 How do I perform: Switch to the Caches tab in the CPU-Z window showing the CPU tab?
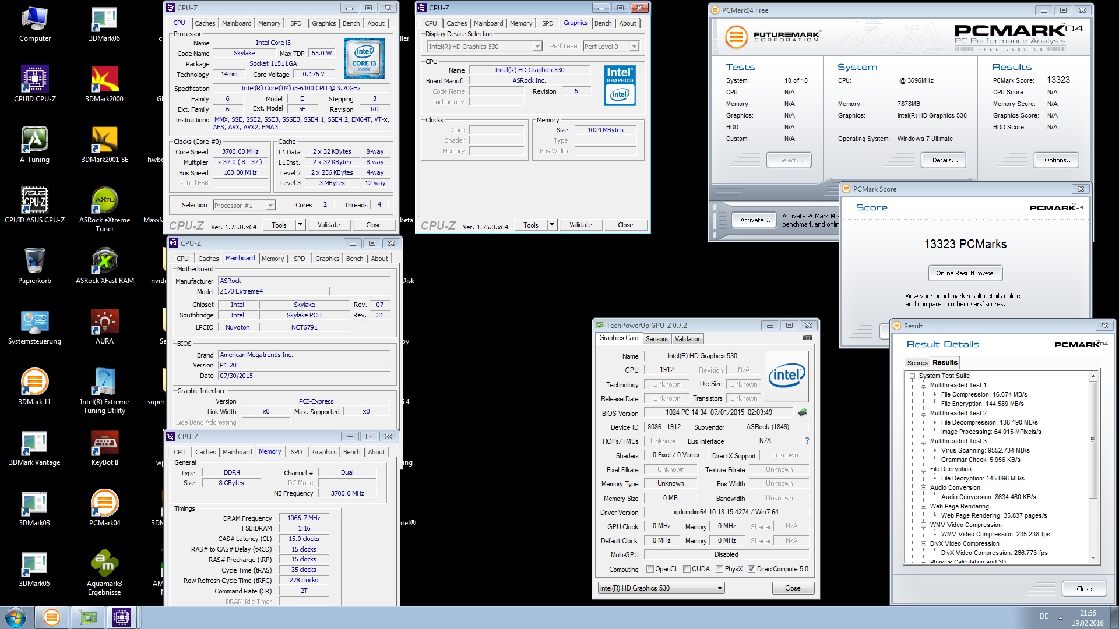coord(205,23)
